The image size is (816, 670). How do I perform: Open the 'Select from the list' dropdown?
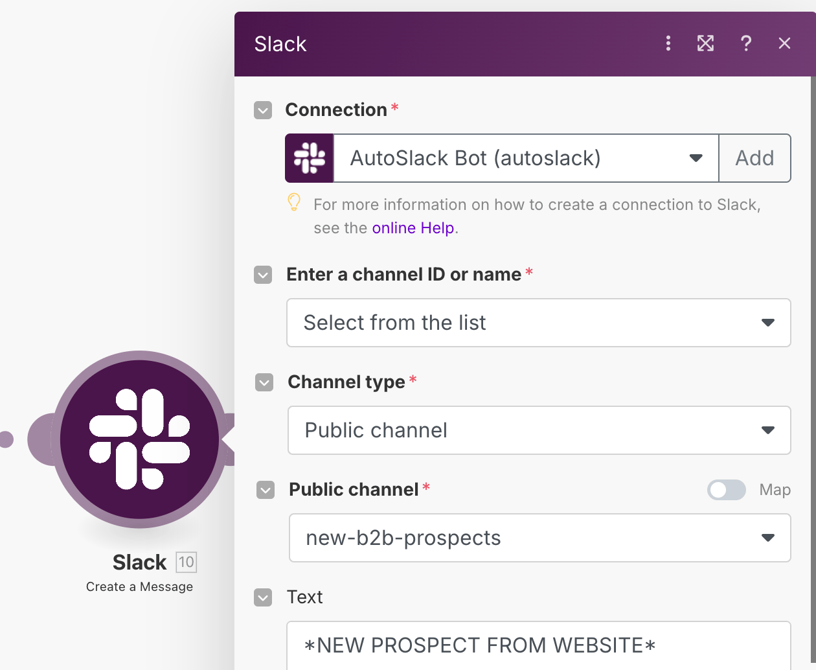pyautogui.click(x=539, y=323)
